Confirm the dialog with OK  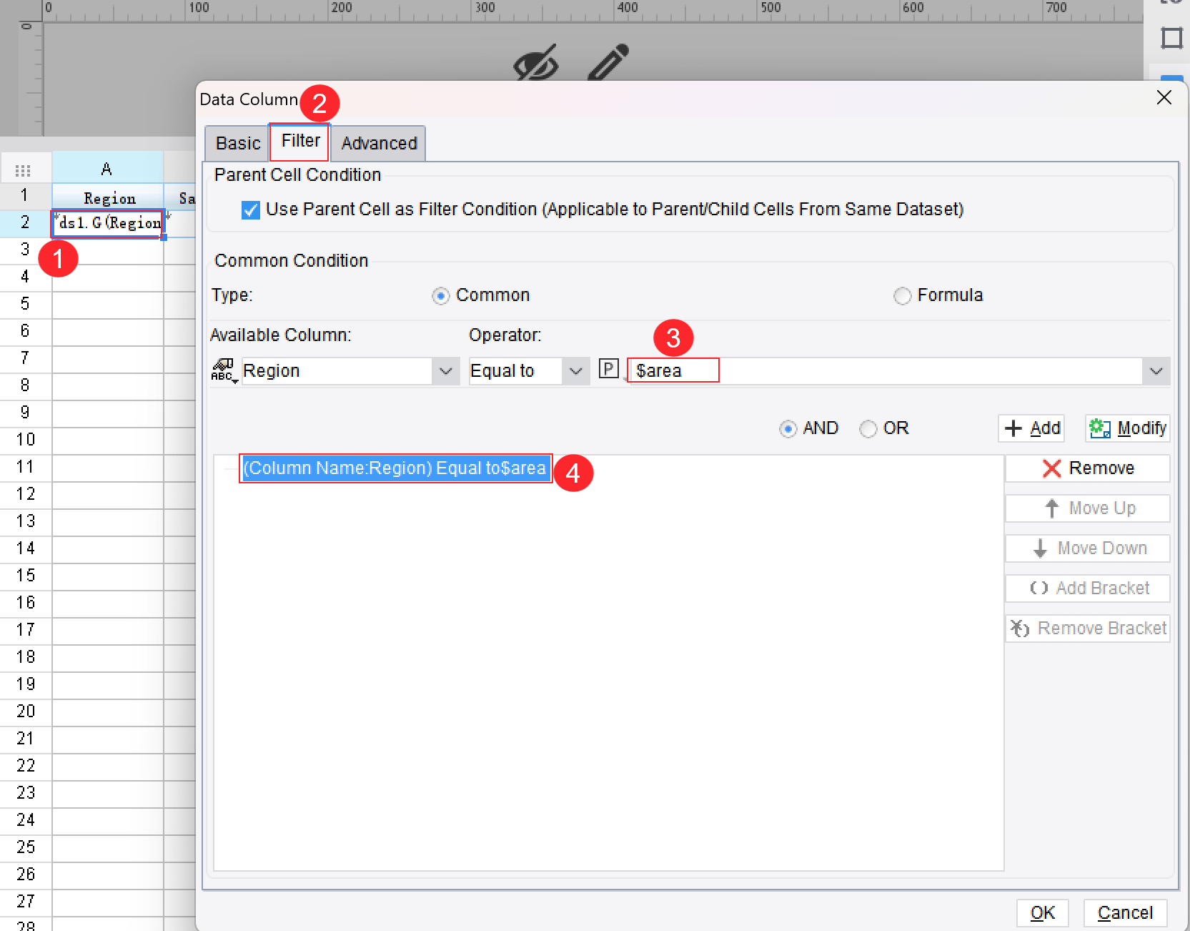click(x=1042, y=913)
